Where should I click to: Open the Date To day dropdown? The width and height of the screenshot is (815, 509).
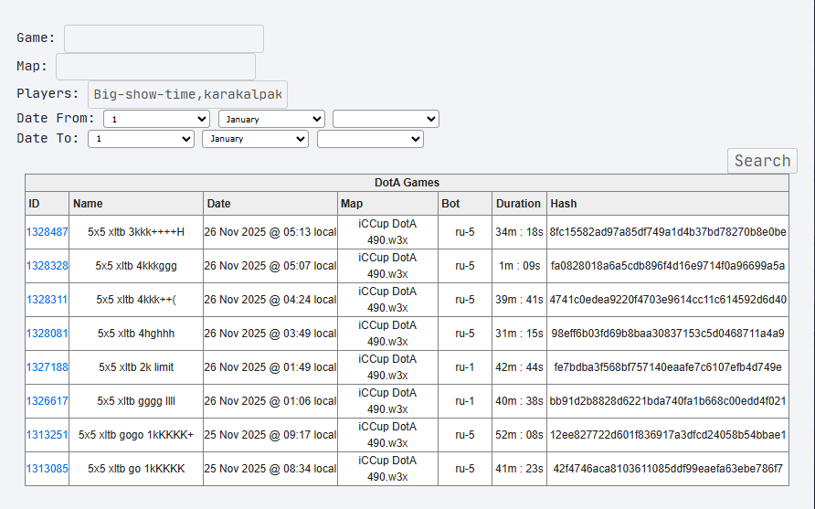click(141, 139)
